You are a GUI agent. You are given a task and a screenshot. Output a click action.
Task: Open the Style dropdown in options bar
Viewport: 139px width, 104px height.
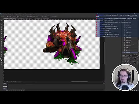coord(32,16)
